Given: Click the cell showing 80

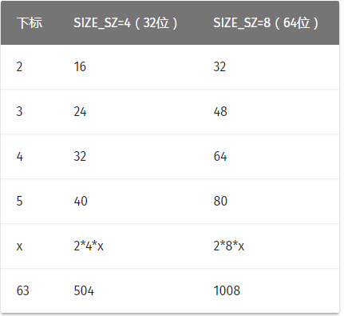Looking at the screenshot, I should pyautogui.click(x=220, y=201).
